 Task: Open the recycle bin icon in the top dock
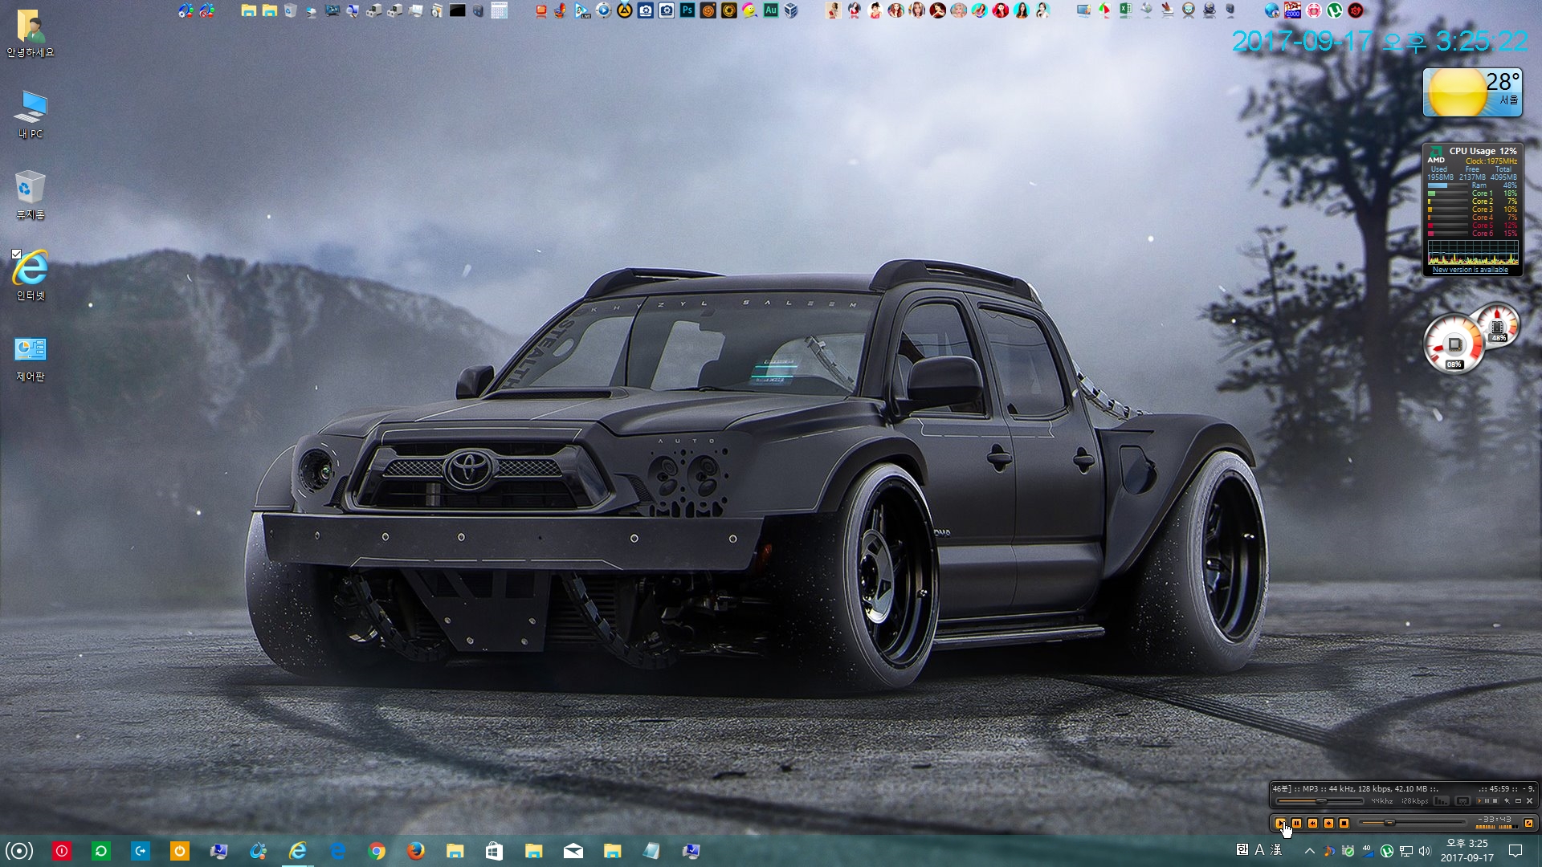[289, 10]
